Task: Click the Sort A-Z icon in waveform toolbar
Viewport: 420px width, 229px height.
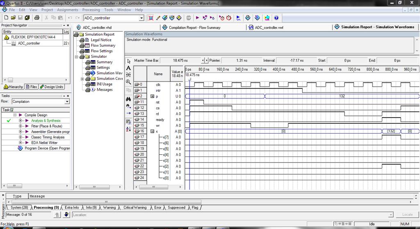Action: 128,129
